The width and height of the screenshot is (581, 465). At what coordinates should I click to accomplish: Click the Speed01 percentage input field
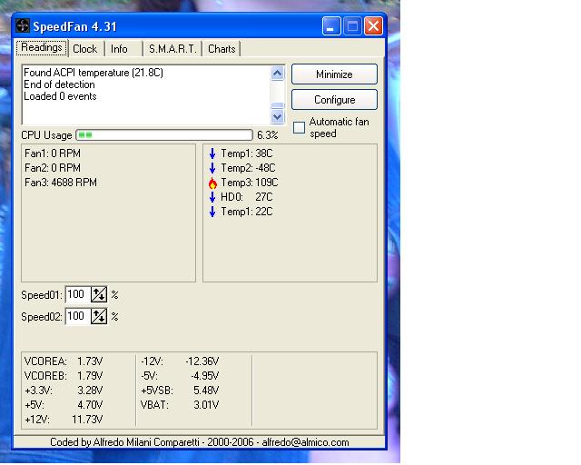point(78,295)
